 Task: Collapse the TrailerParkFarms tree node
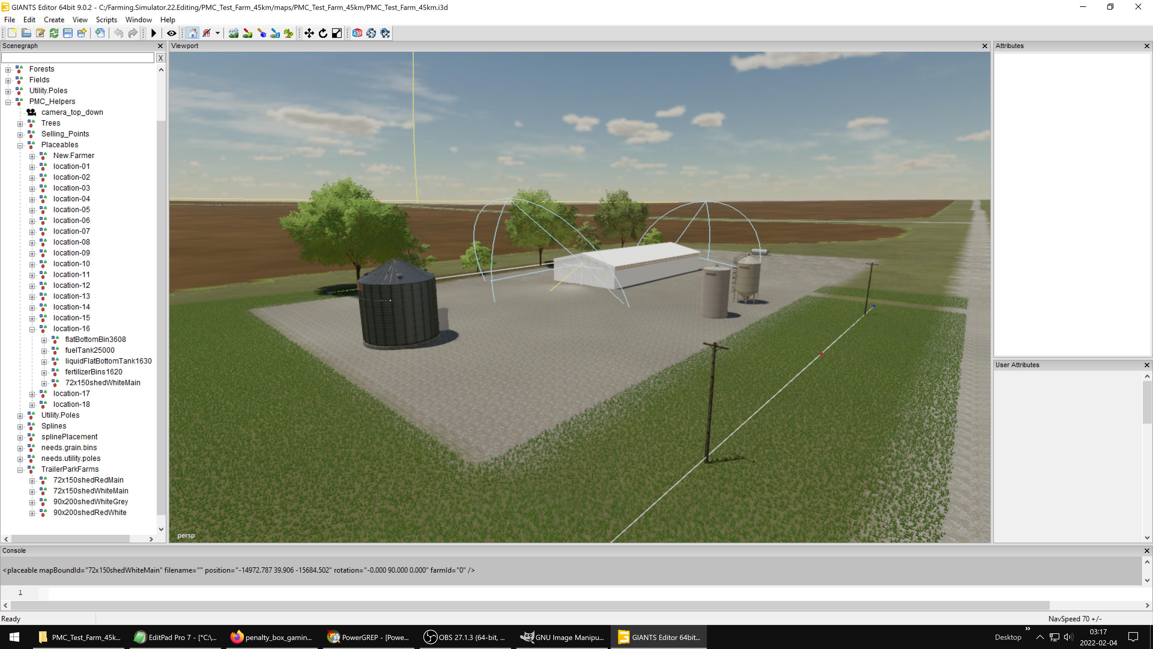[20, 470]
